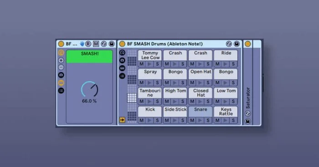
Task: Toggle macro controls view in BF rack
Action: click(61, 53)
